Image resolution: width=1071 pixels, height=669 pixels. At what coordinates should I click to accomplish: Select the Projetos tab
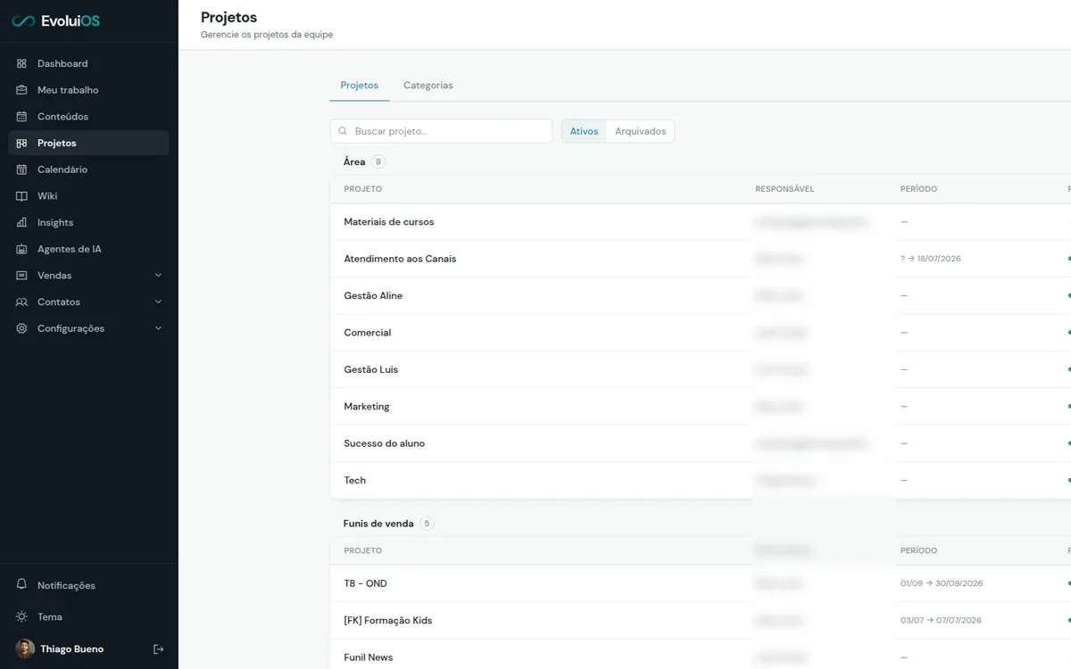tap(360, 86)
